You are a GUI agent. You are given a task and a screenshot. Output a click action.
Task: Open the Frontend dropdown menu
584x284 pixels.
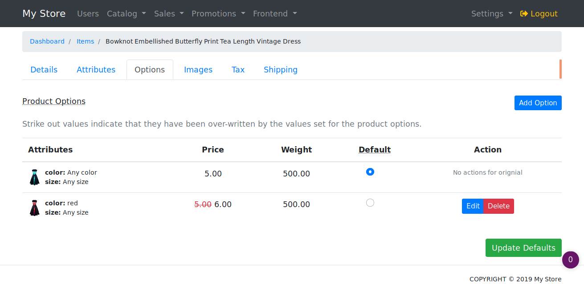[275, 14]
